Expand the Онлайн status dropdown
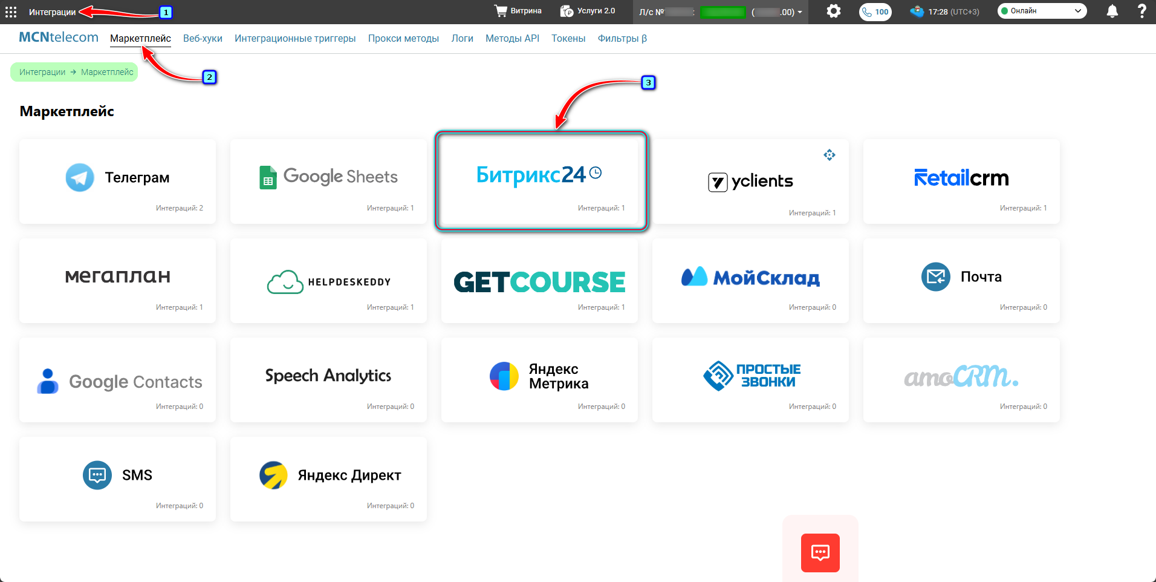1156x582 pixels. 1042,11
